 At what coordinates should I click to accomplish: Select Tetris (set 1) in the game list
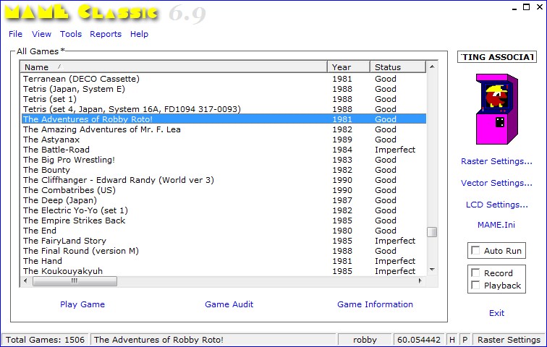point(50,99)
